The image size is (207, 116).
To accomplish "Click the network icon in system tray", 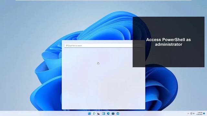I will point(191,113).
